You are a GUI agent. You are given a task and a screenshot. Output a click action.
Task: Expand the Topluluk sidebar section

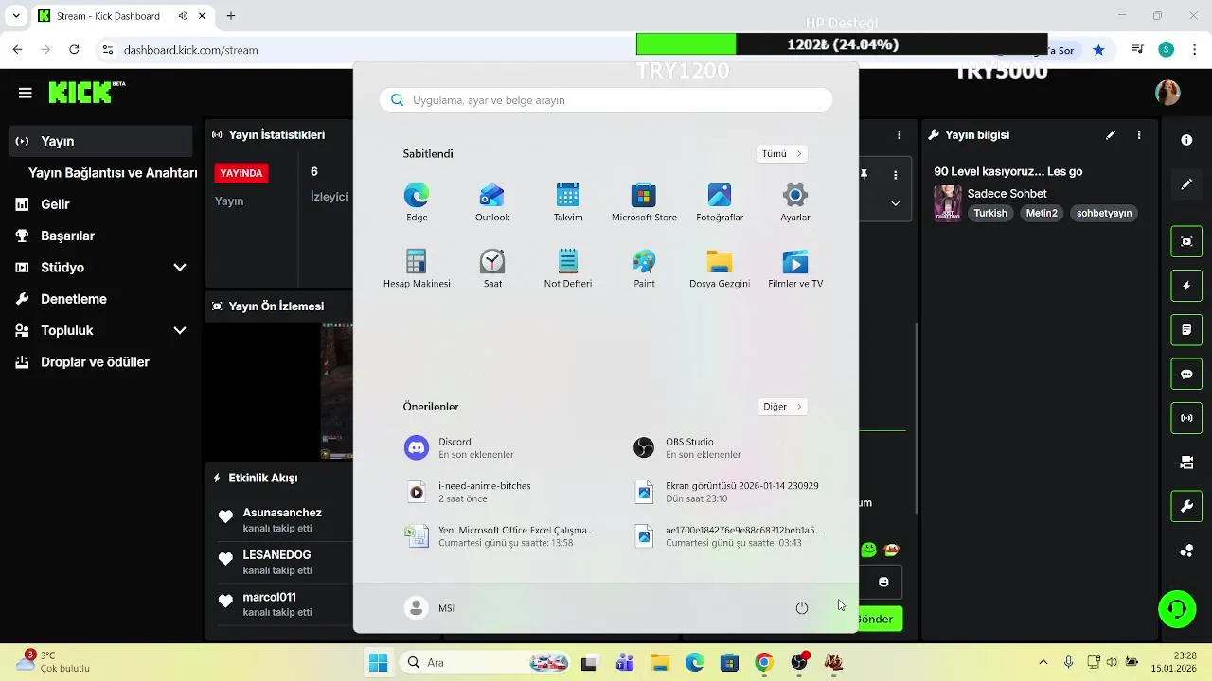coord(101,330)
